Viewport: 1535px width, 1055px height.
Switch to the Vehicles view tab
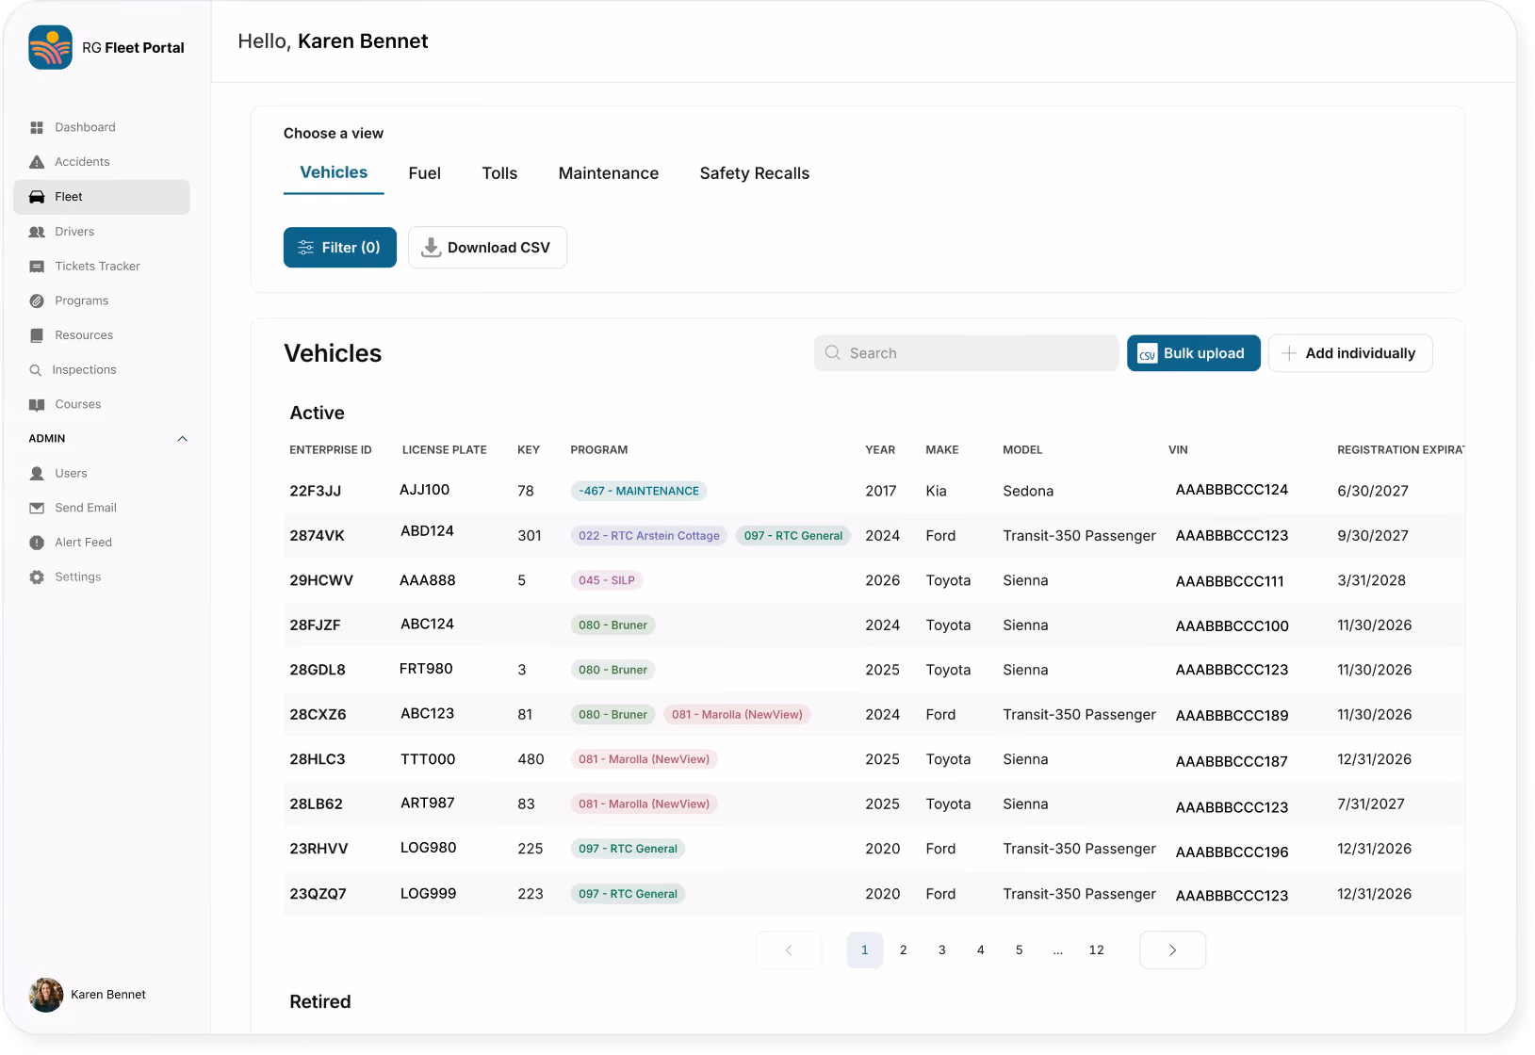[334, 172]
